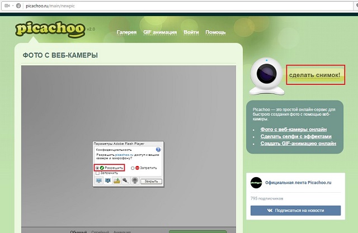This screenshot has height=233, width=358.
Task: Open the picachoo logo home link
Action: pos(50,30)
